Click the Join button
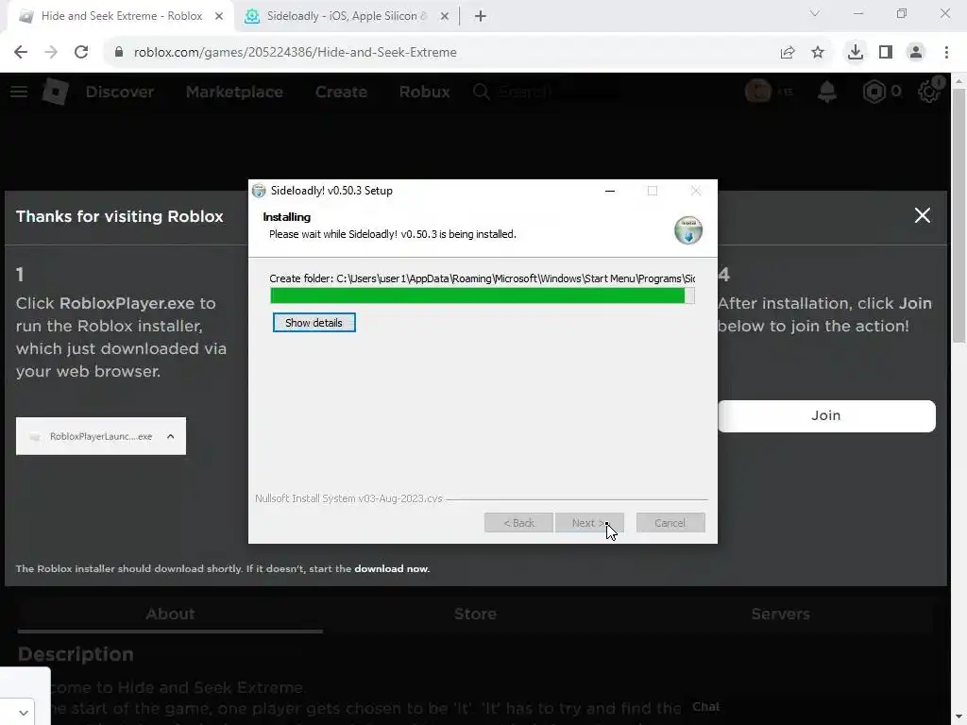The image size is (967, 725). 826,415
